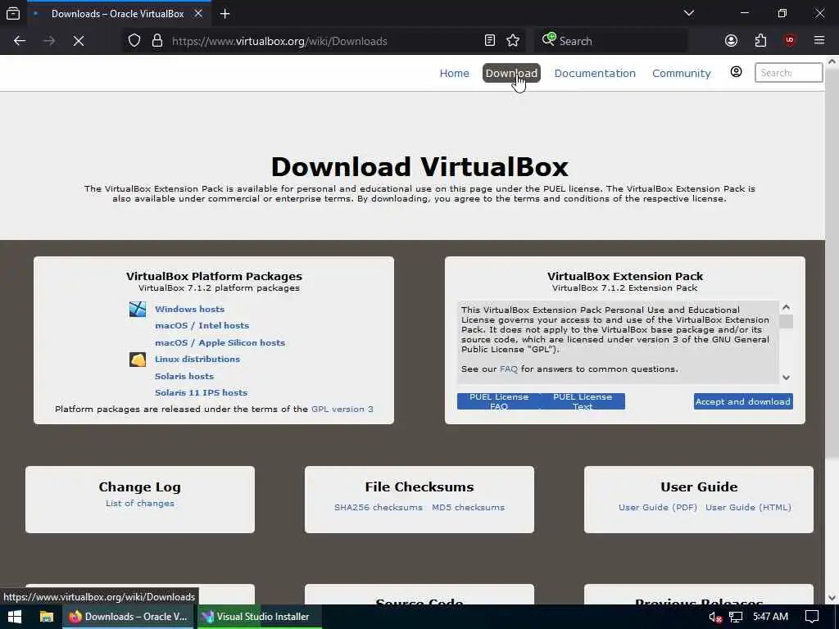Screen dimensions: 839x629
Task: Click page scrollbar up arrow
Action: (x=832, y=61)
